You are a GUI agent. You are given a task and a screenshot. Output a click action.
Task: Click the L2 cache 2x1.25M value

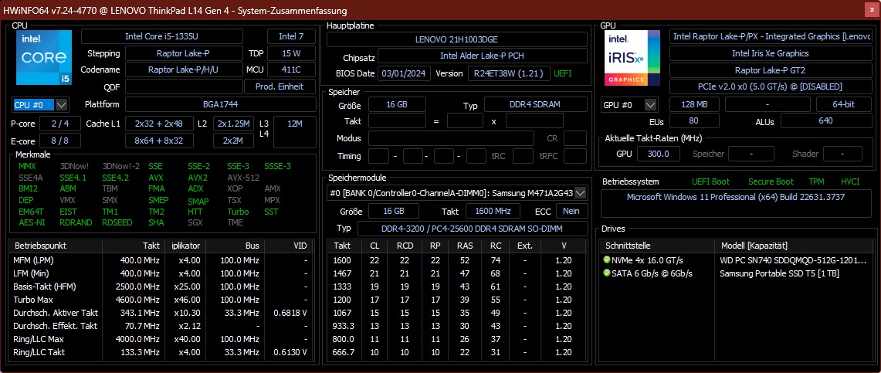tap(234, 124)
